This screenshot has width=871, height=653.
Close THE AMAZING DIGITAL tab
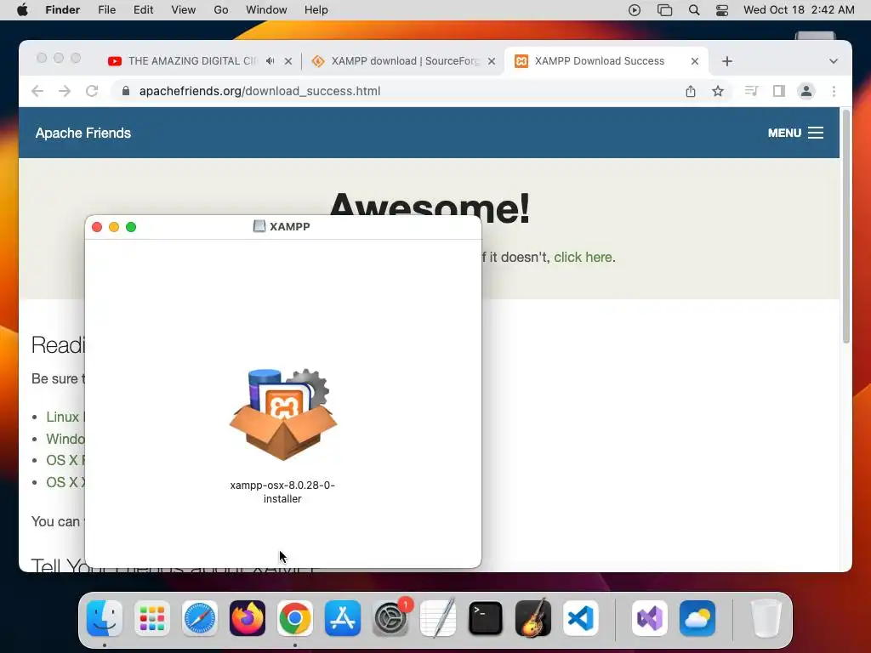point(288,61)
